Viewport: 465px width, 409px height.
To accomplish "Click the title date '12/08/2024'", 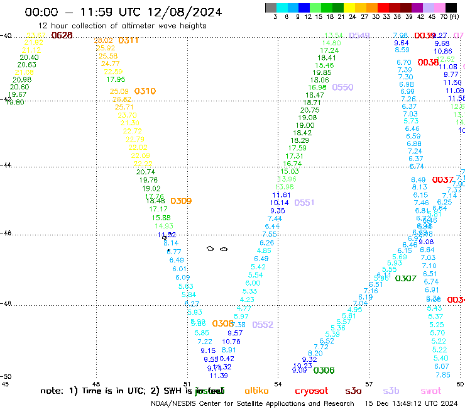I will pos(185,12).
